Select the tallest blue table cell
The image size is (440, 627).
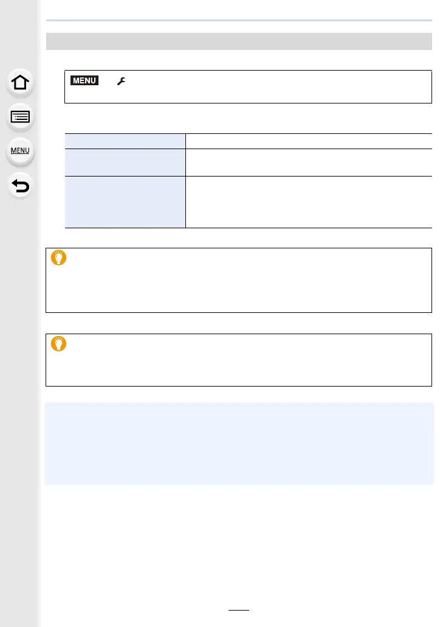pyautogui.click(x=125, y=201)
